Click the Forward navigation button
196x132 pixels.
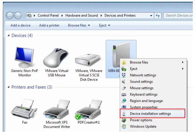(x=18, y=16)
